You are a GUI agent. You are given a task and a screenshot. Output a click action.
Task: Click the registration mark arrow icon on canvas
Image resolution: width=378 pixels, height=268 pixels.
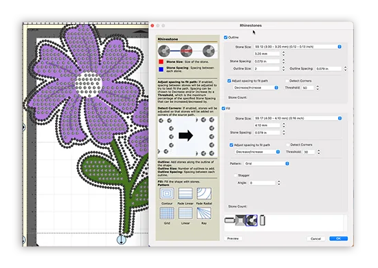point(121,240)
